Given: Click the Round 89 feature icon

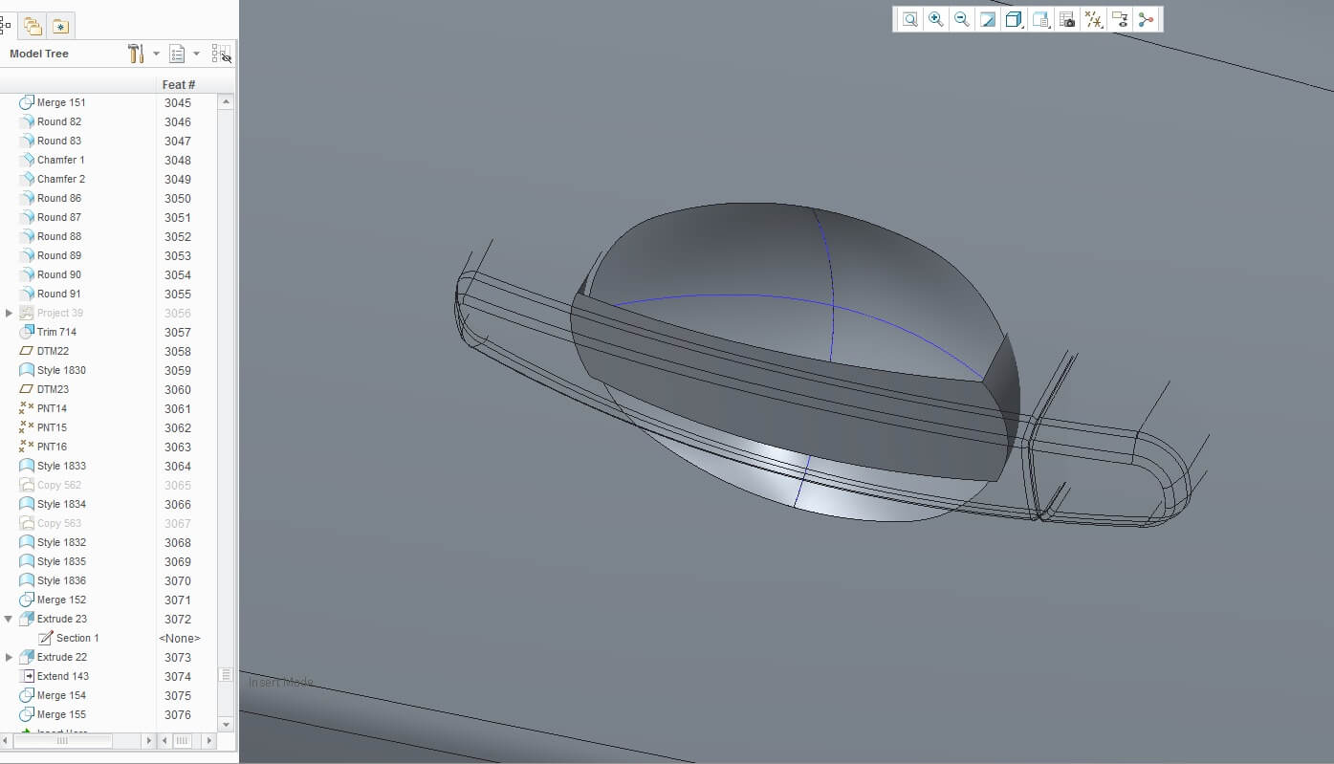Looking at the screenshot, I should [x=27, y=255].
